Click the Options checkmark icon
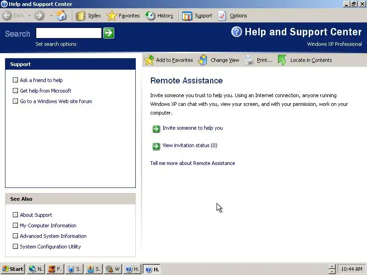The width and height of the screenshot is (367, 275). pos(222,16)
